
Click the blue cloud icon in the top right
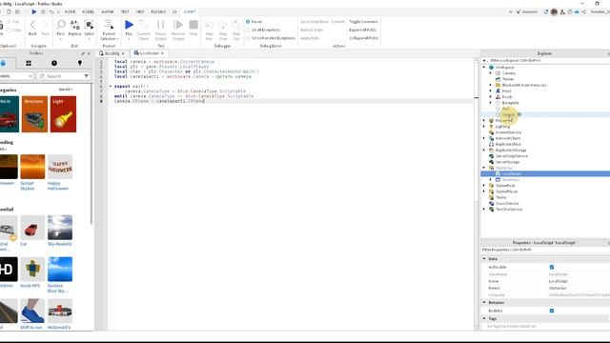point(577,11)
